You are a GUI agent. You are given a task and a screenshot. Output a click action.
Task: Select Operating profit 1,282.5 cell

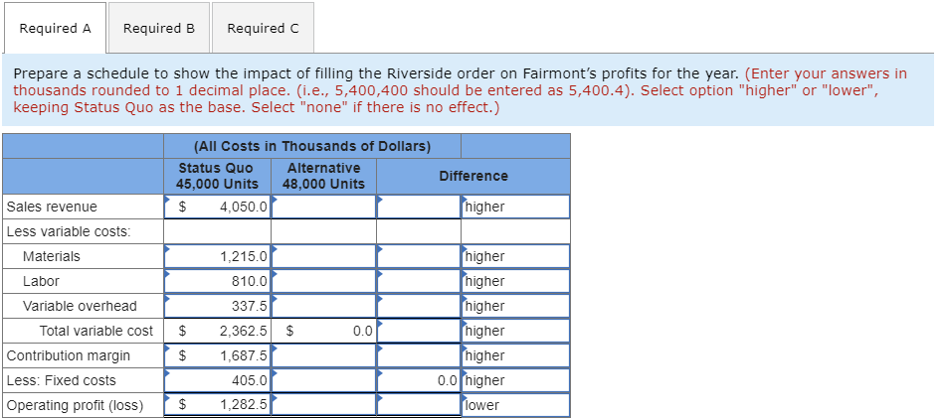point(217,405)
